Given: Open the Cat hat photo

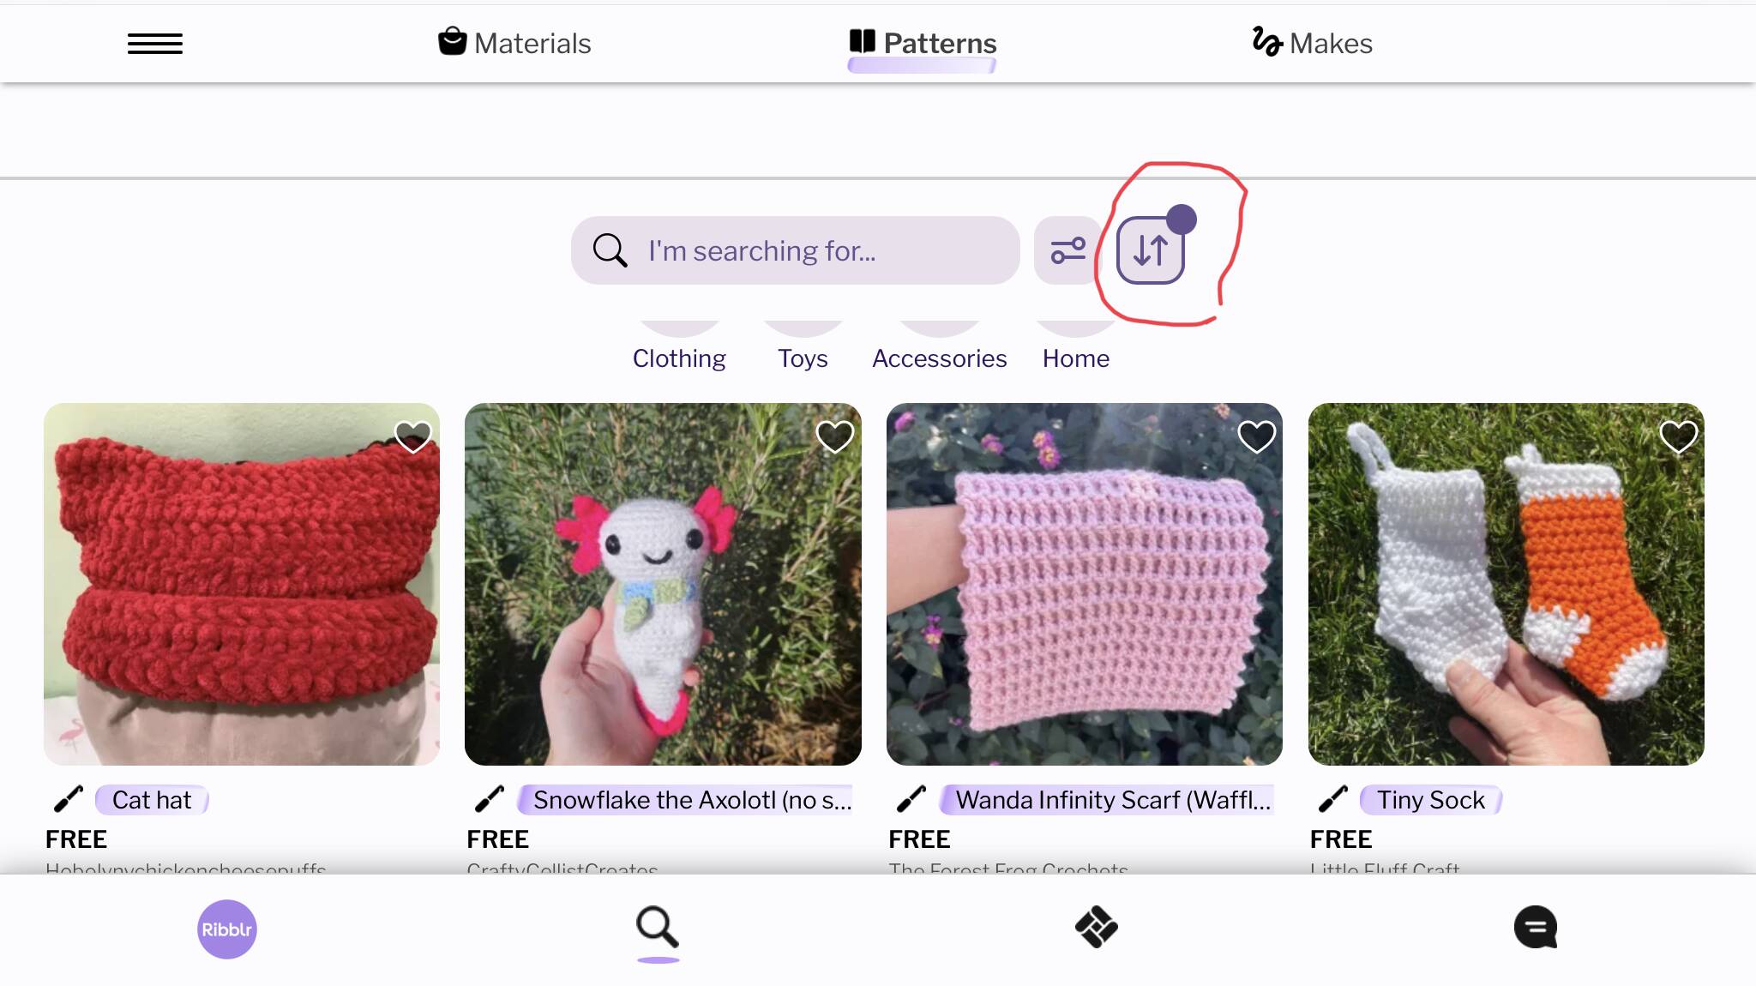Looking at the screenshot, I should click(x=242, y=584).
